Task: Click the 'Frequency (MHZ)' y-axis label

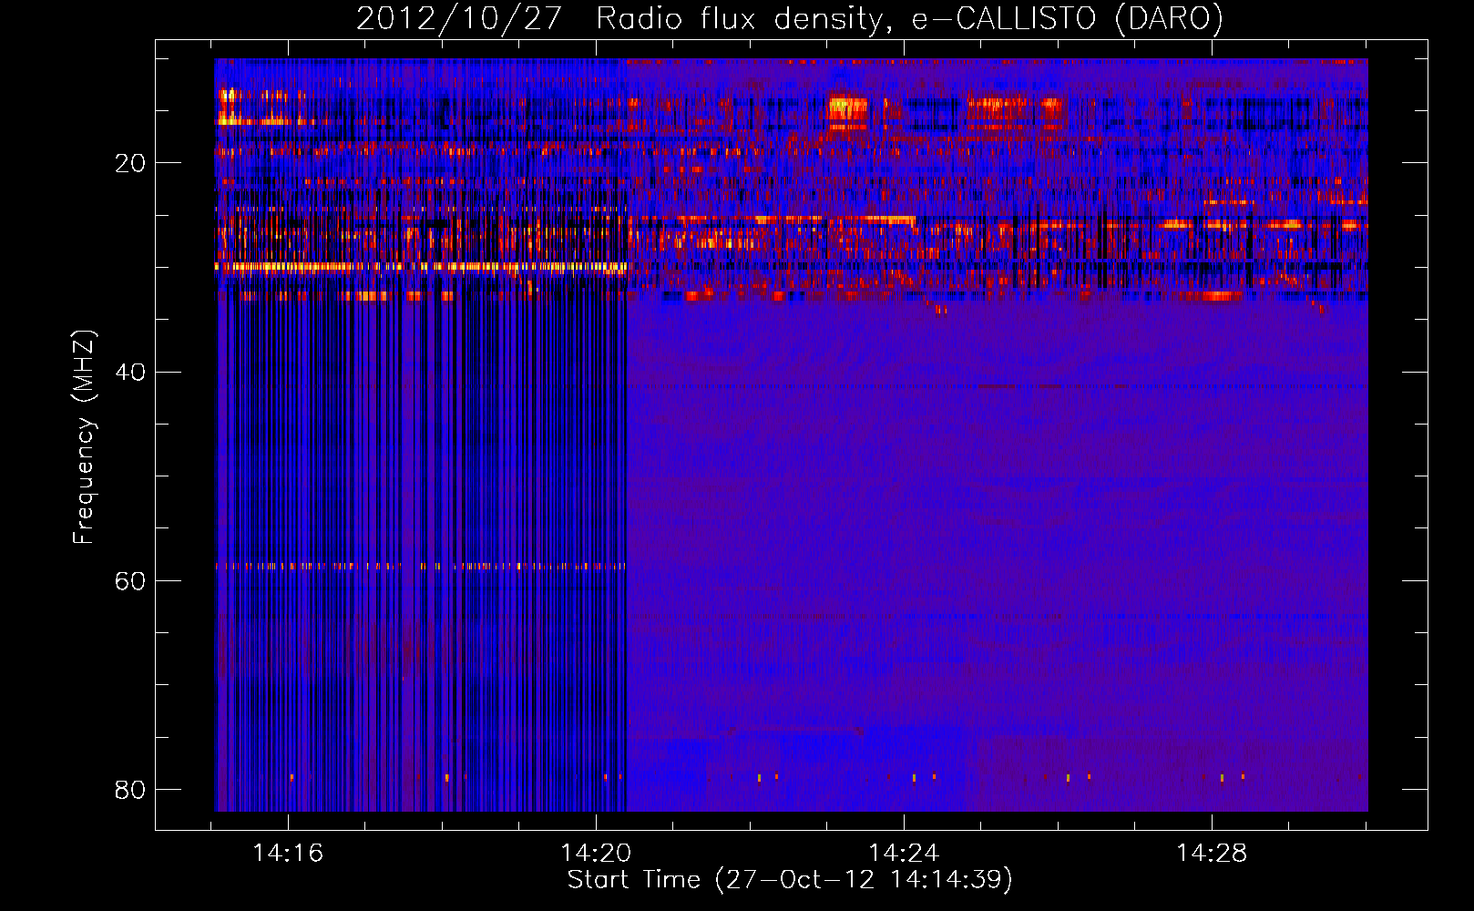Action: coord(84,436)
